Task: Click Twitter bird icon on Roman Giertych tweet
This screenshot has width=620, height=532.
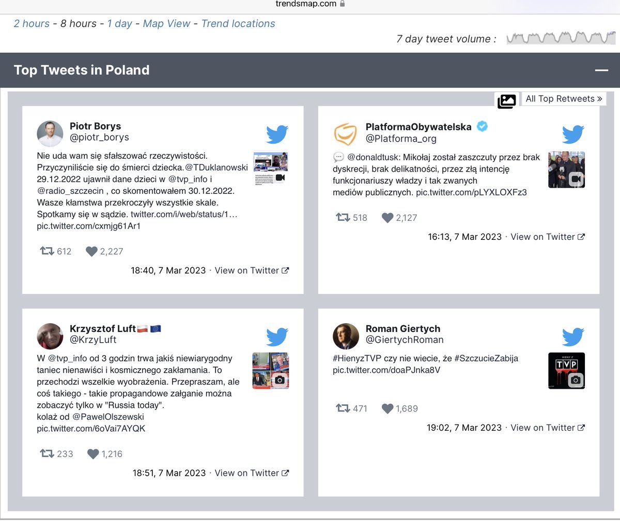Action: (x=574, y=337)
